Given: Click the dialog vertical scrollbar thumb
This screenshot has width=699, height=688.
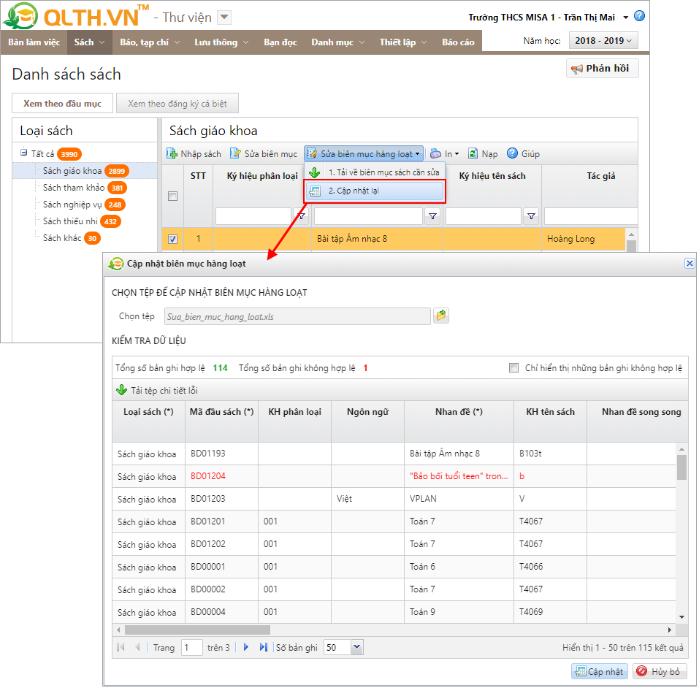Looking at the screenshot, I should [681, 467].
